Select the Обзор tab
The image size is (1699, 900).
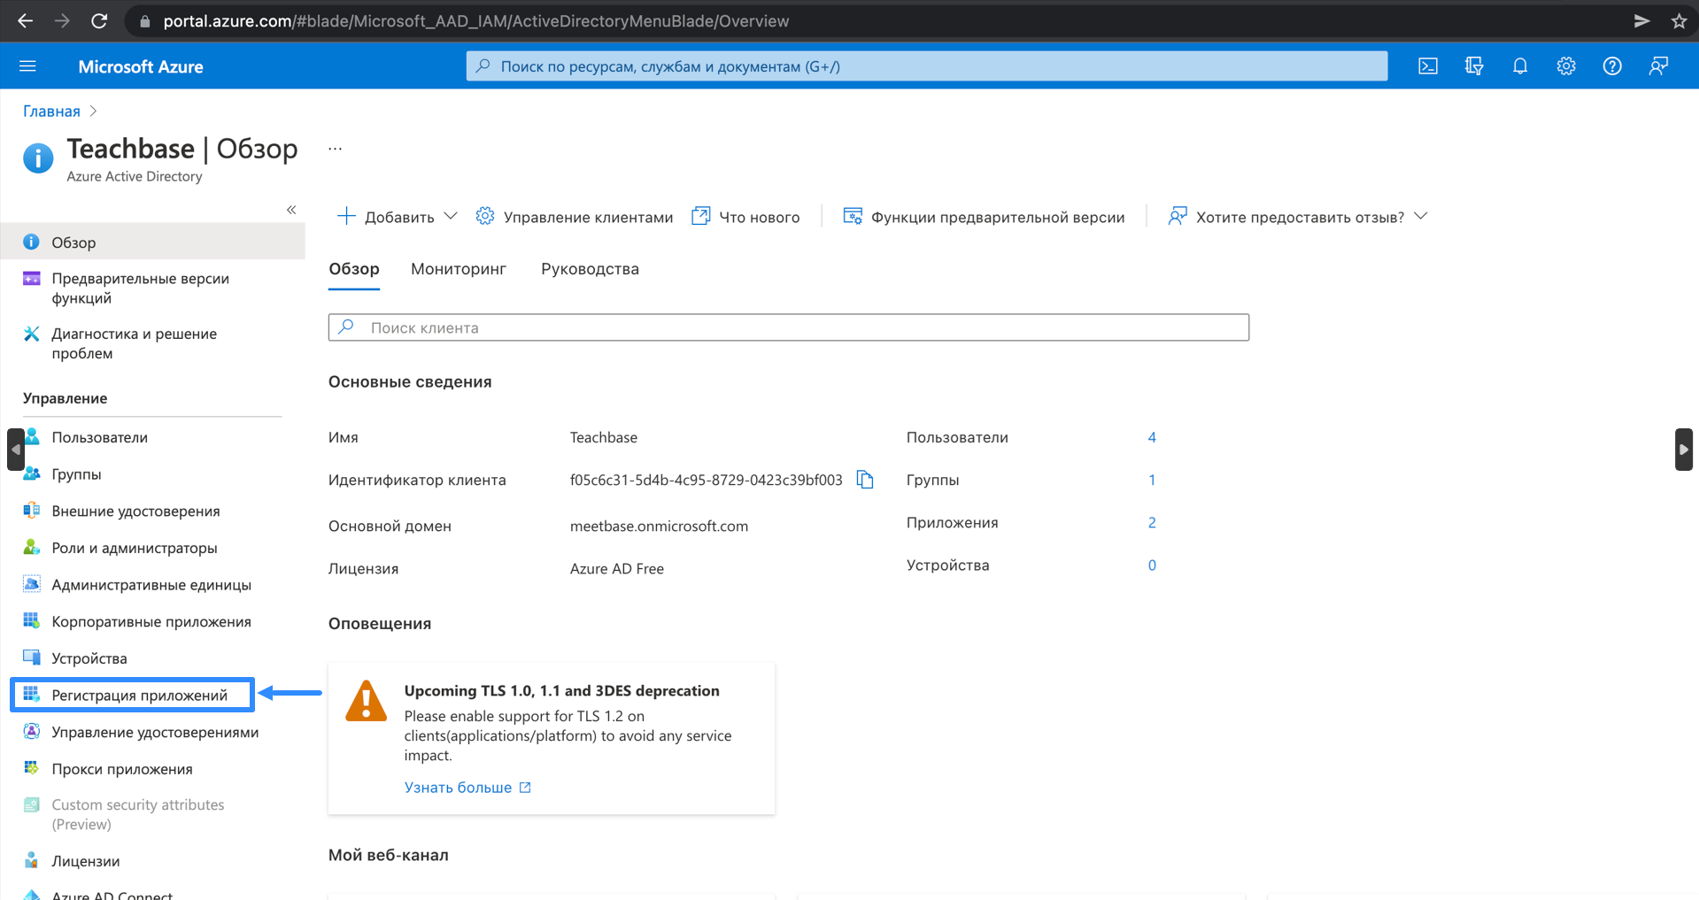point(354,269)
